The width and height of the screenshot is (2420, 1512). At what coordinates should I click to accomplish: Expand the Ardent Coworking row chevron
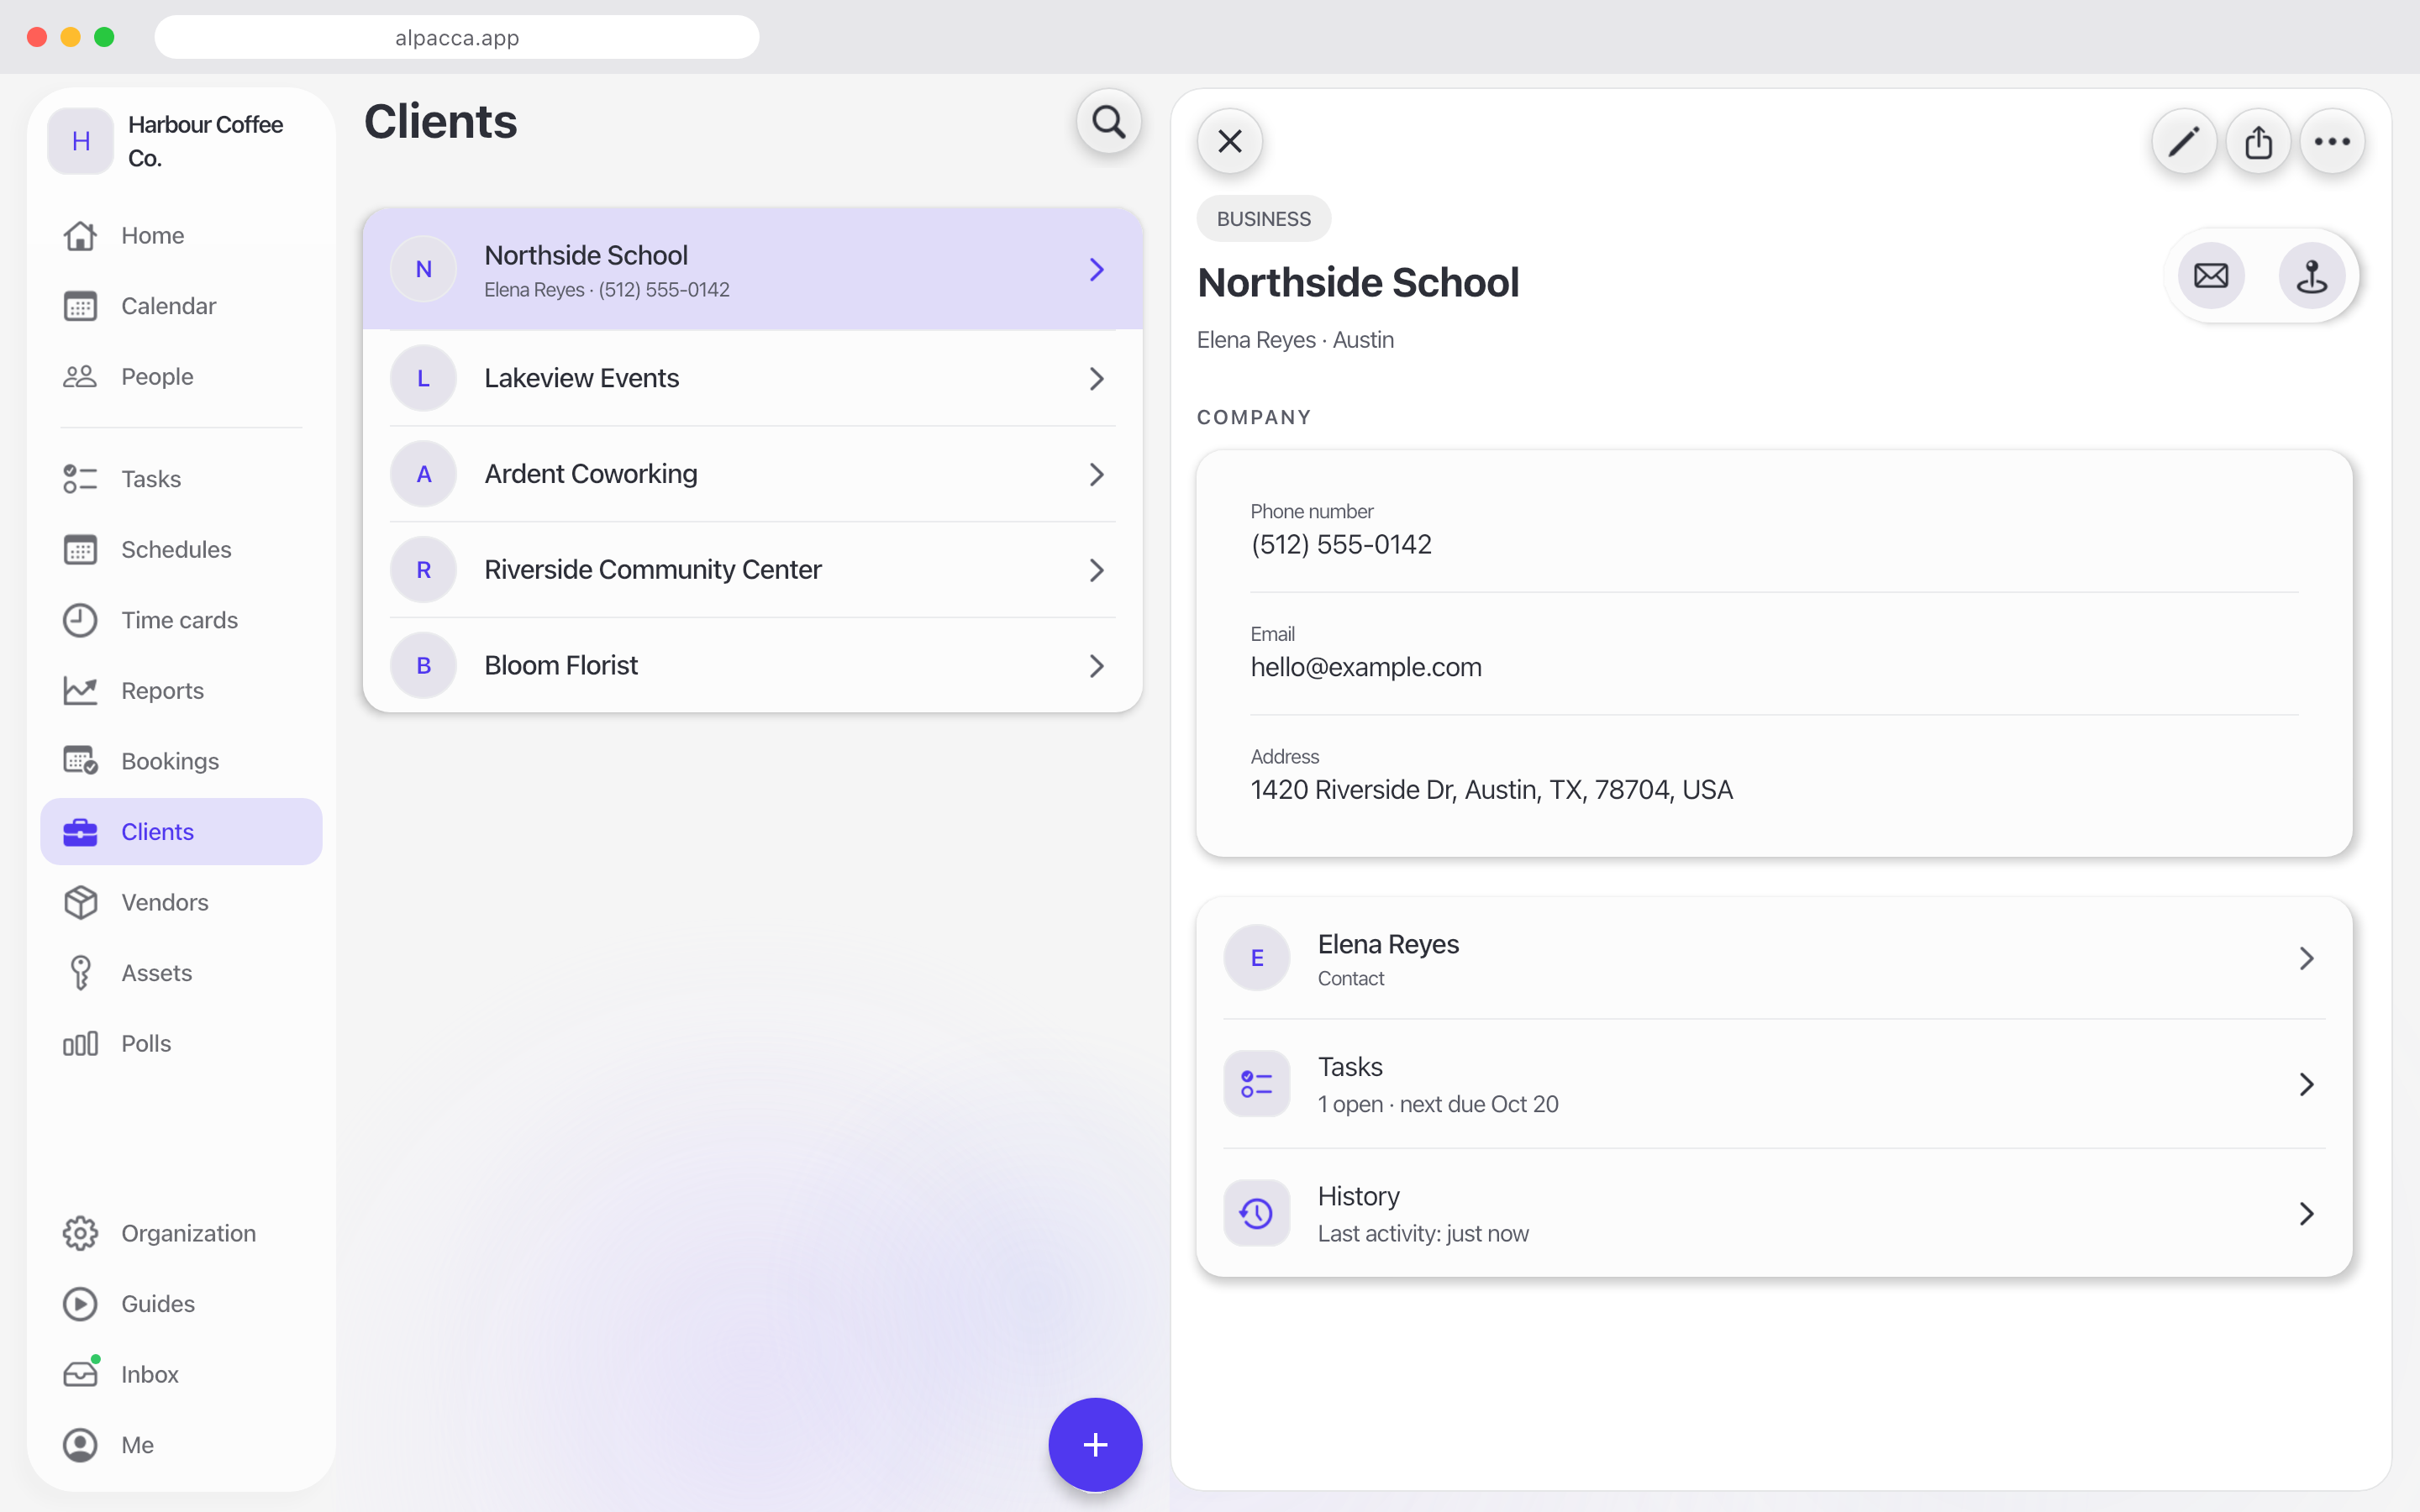click(1097, 474)
